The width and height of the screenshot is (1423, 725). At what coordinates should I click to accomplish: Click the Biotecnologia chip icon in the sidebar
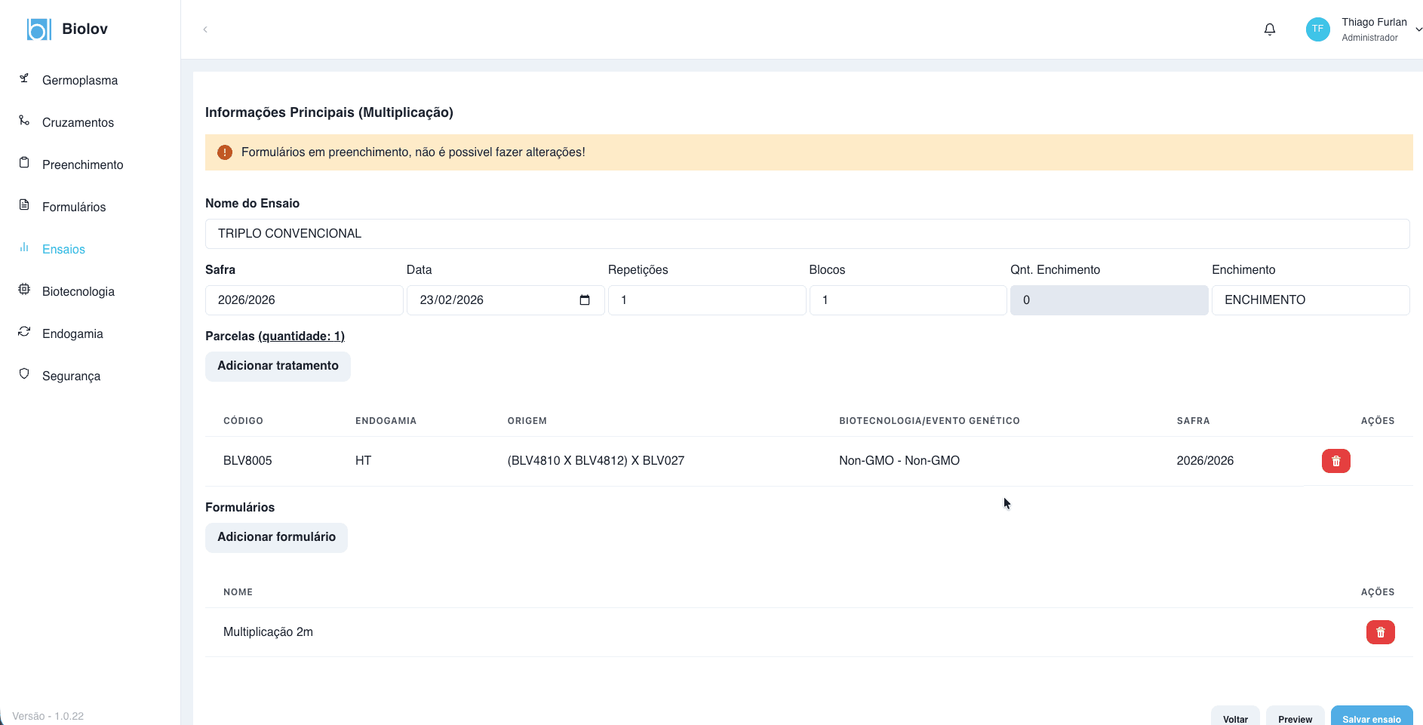[24, 290]
